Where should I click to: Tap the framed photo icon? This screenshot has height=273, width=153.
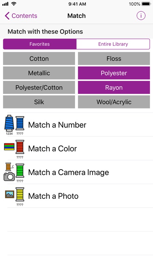(x=9, y=194)
